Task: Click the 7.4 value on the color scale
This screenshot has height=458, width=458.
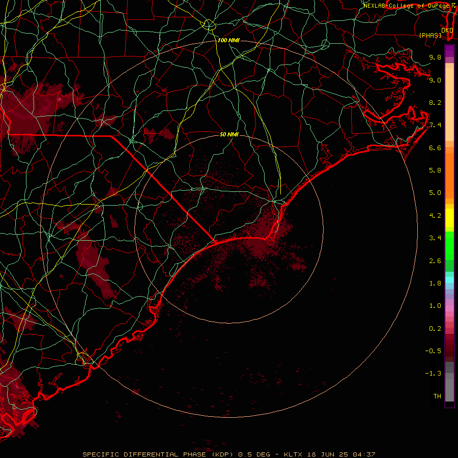Action: pos(435,125)
